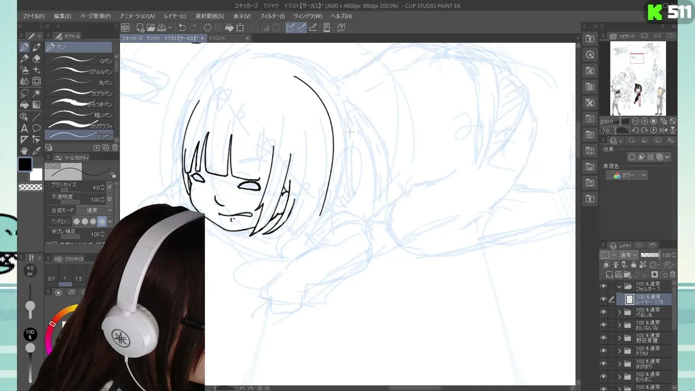Adjust the layer opacity slider

coord(650,255)
